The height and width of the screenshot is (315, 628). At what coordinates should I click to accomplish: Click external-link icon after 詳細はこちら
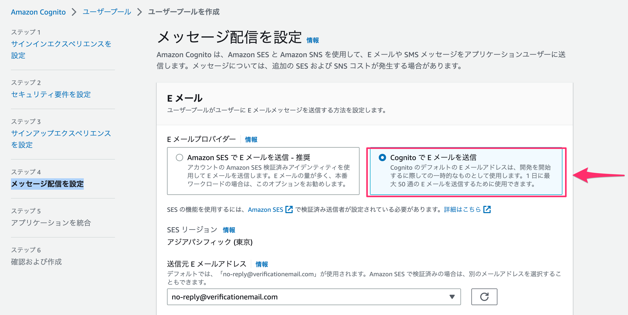tap(487, 209)
